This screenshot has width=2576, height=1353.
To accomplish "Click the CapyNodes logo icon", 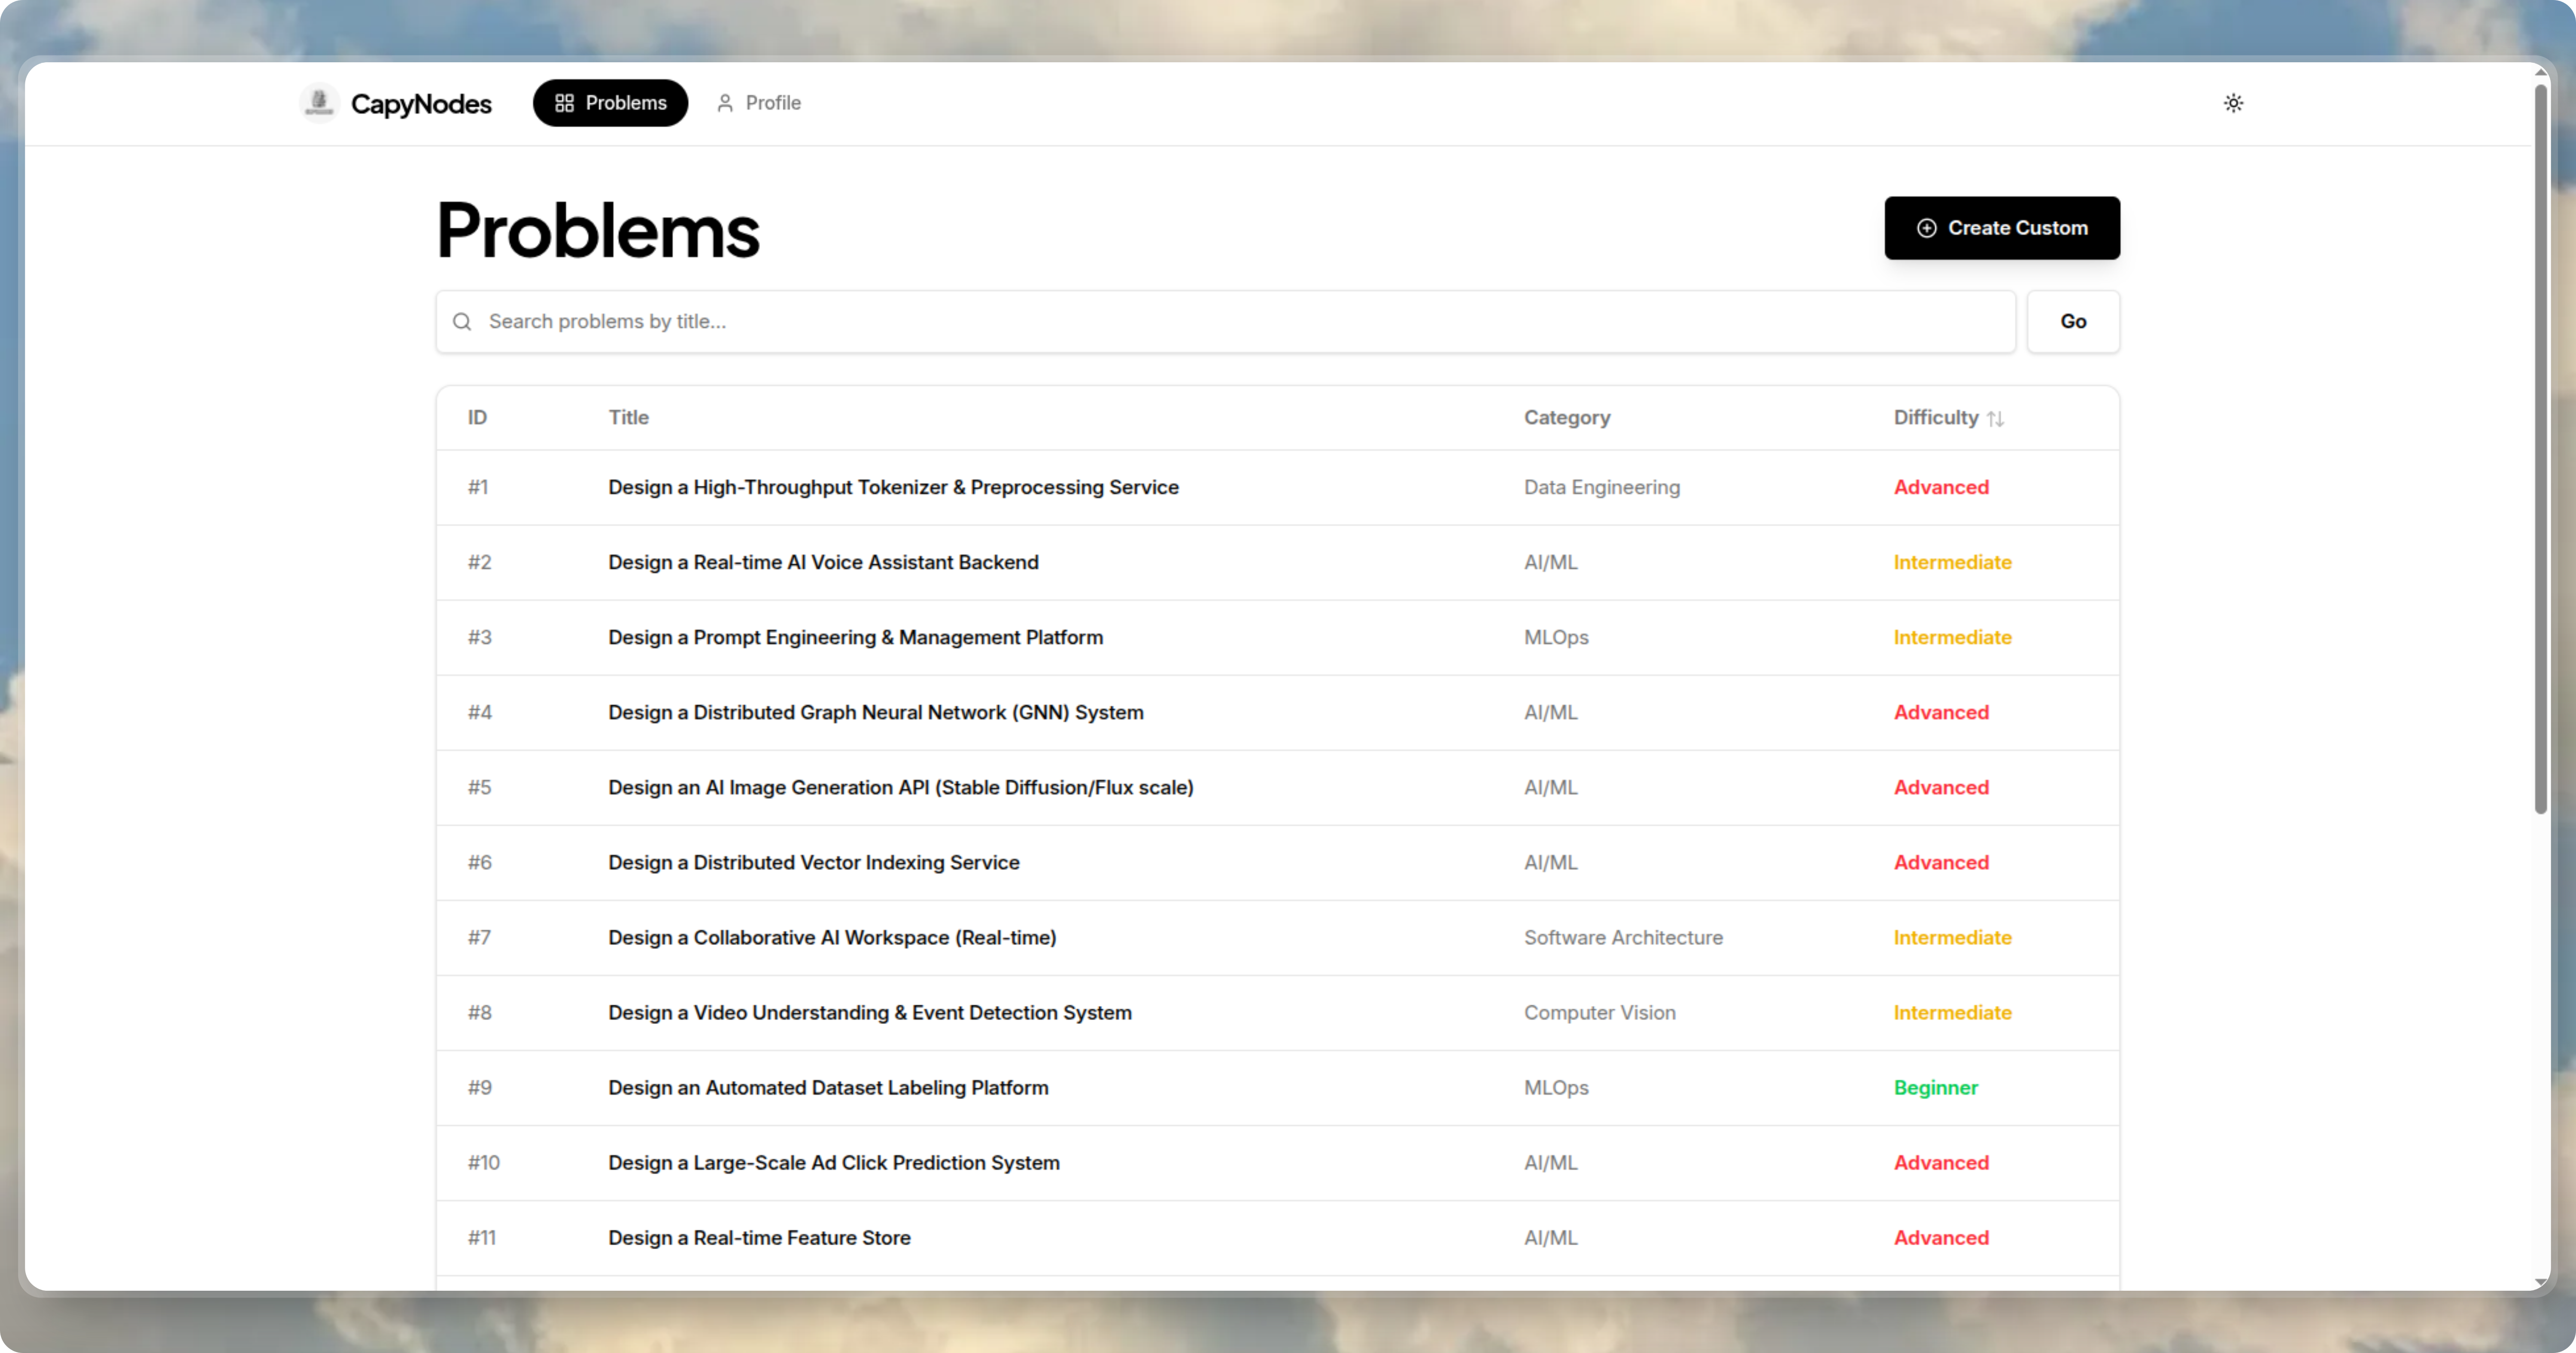I will point(318,102).
